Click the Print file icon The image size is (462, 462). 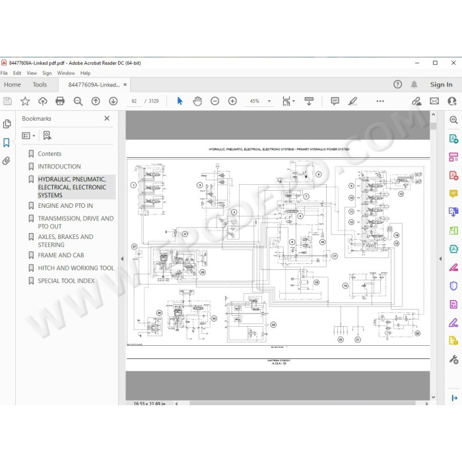click(60, 101)
